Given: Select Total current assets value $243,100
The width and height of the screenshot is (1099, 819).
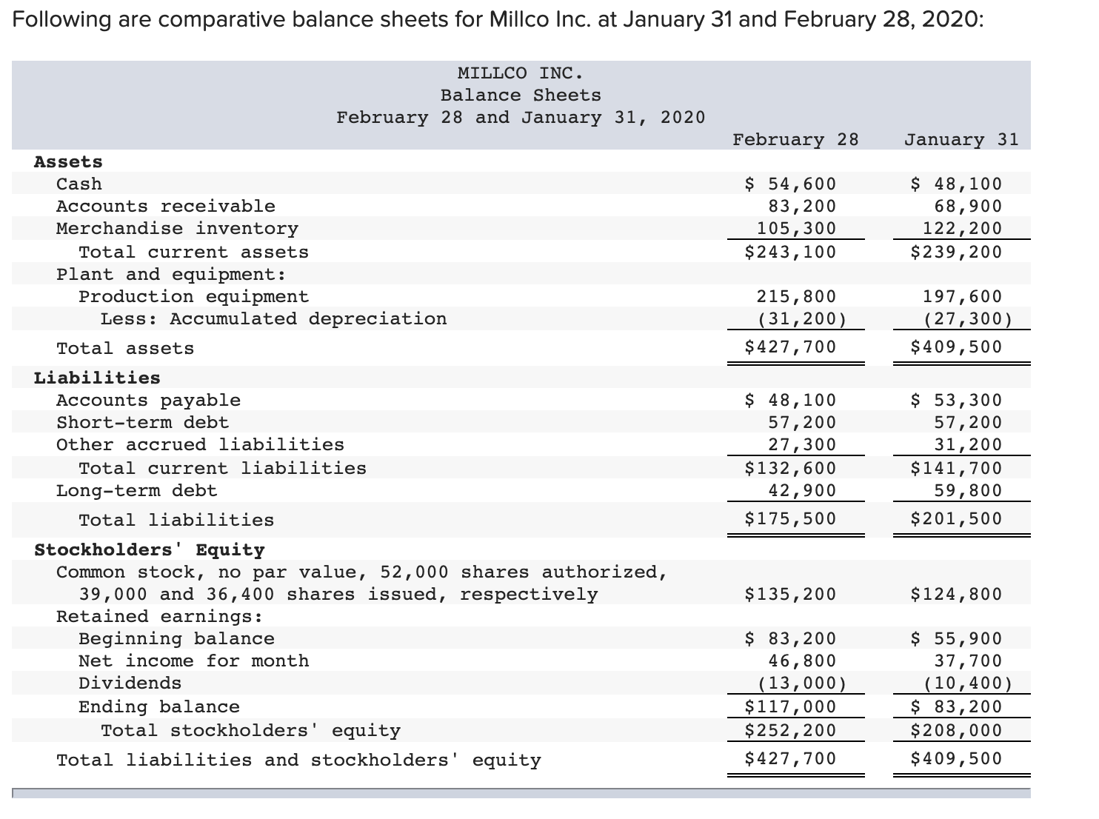Looking at the screenshot, I should click(x=790, y=252).
